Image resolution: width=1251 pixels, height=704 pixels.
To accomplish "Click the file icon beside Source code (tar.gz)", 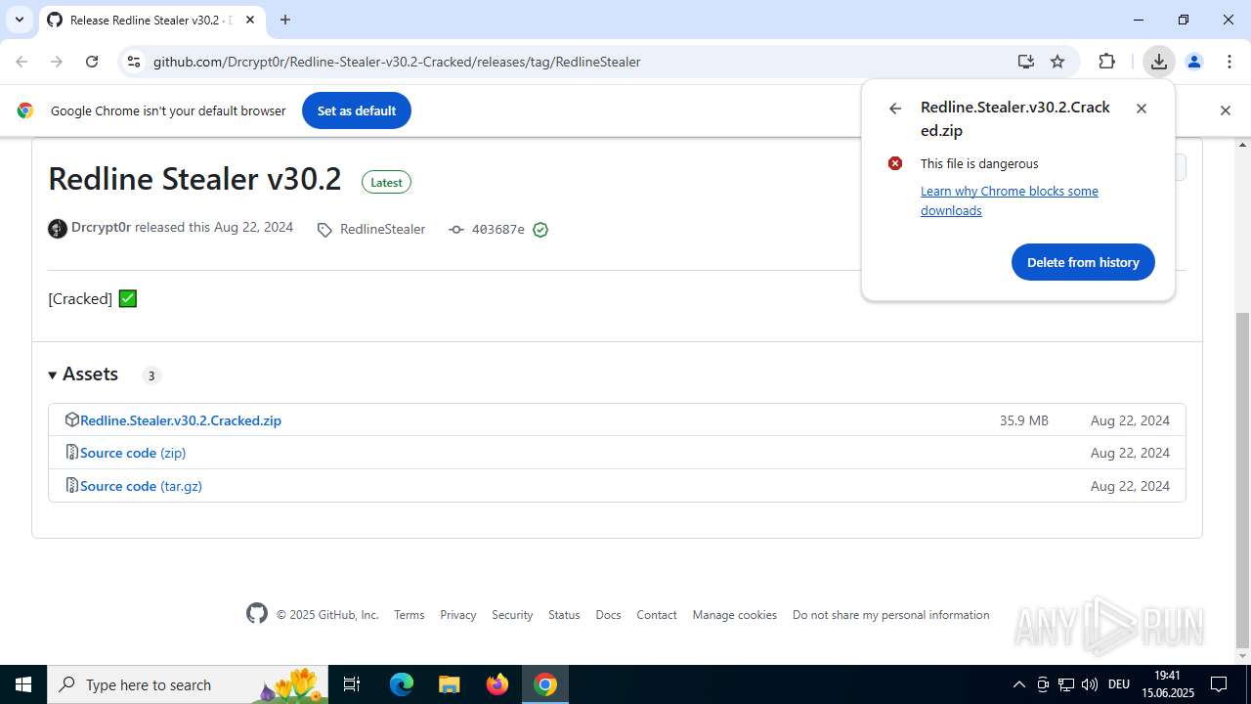I will pos(71,485).
